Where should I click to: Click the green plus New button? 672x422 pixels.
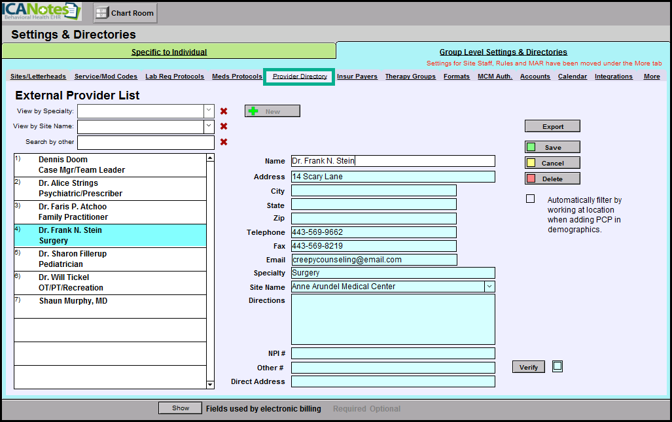(x=272, y=111)
